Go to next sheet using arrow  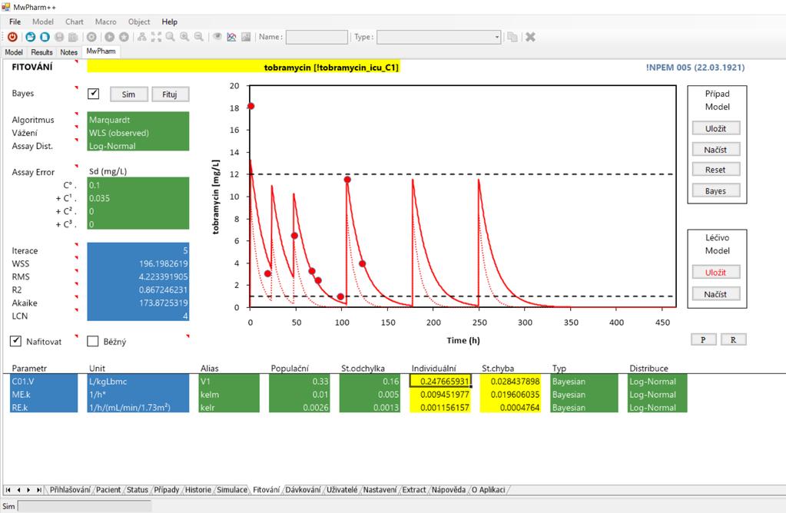click(28, 490)
